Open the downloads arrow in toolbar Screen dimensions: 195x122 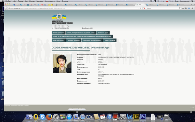pos(189,8)
